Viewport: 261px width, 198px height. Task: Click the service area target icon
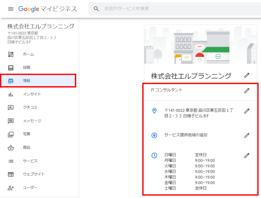[154, 135]
